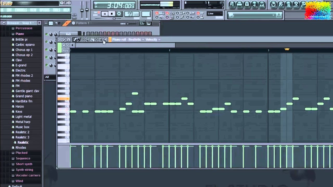Image resolution: width=333 pixels, height=187 pixels.
Task: Open Piano Roll via top toolbar icon
Action: 247,4
